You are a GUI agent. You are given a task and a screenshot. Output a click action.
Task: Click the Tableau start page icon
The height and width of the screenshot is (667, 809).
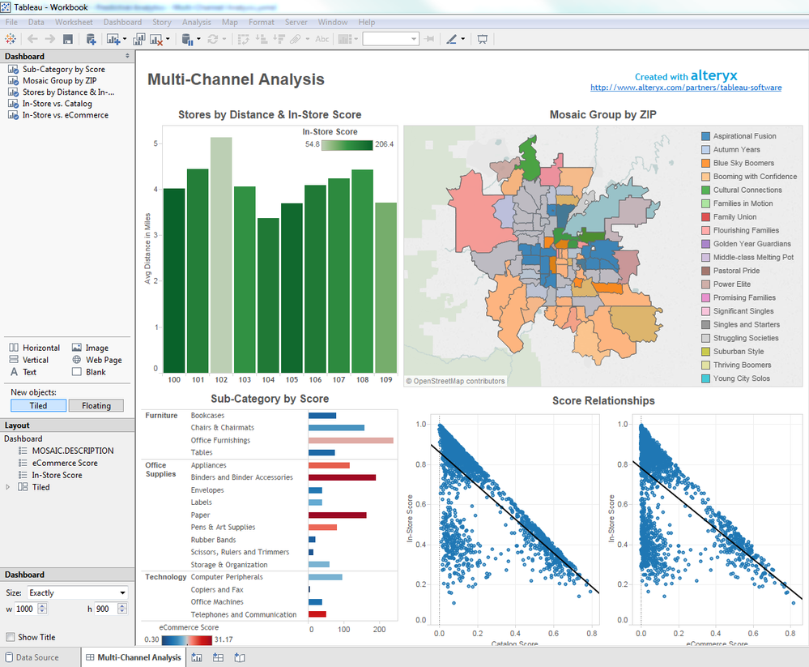click(10, 39)
